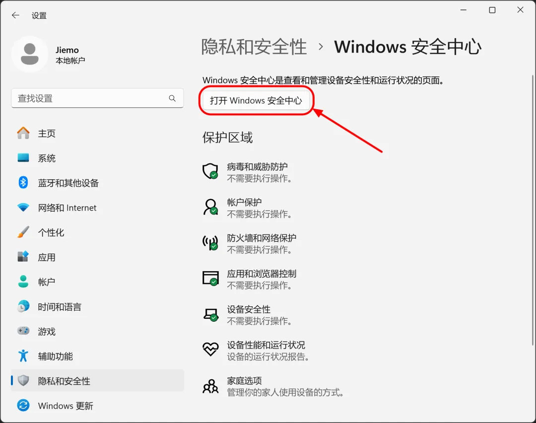The height and width of the screenshot is (423, 536).
Task: Open the 应用 settings page
Action: click(x=97, y=257)
